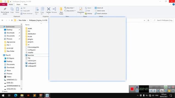Toggle recorder speaker sound icon
The image size is (175, 98).
(151, 91)
